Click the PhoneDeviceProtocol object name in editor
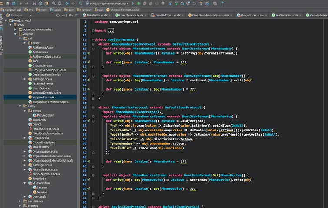328x208 pixels. click(x=129, y=107)
